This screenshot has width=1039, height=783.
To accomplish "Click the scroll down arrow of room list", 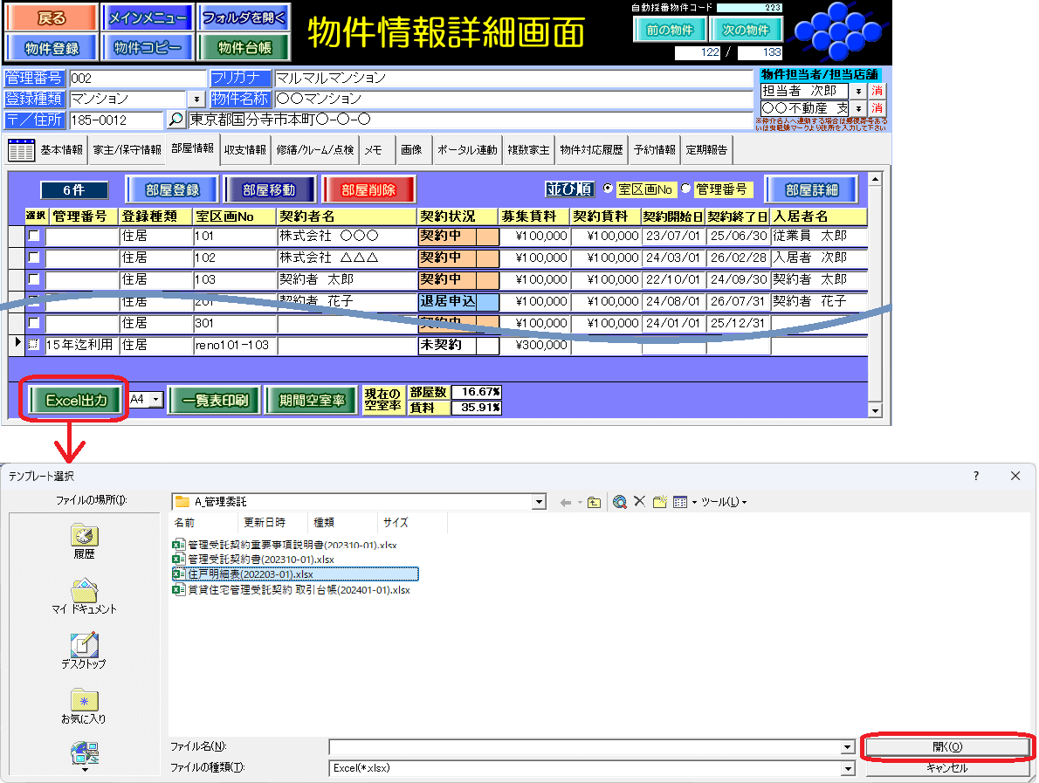I will (875, 410).
